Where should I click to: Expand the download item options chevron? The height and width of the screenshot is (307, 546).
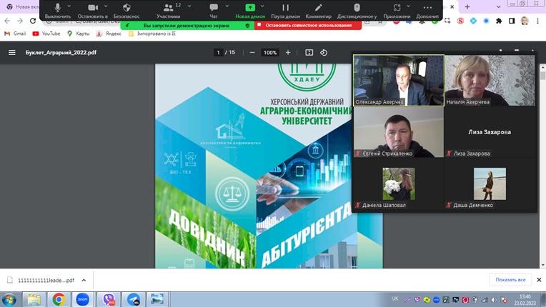tap(84, 281)
